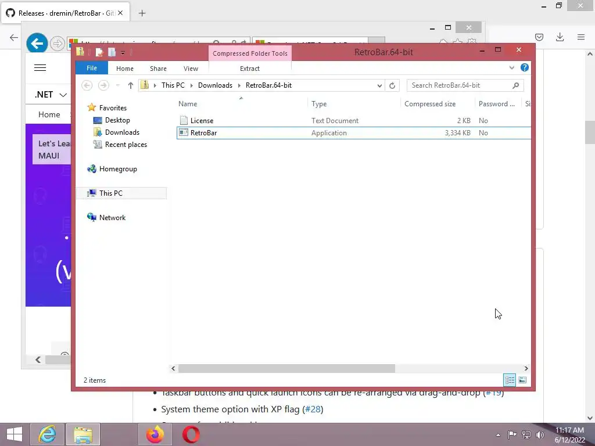The image size is (595, 446).
Task: Select Homegroup in the navigation pane
Action: point(118,169)
